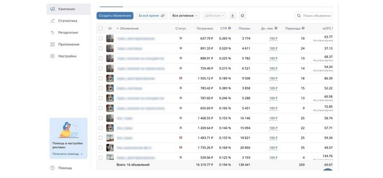
Task: Toggle the select-all checkbox in table header
Action: (101, 28)
